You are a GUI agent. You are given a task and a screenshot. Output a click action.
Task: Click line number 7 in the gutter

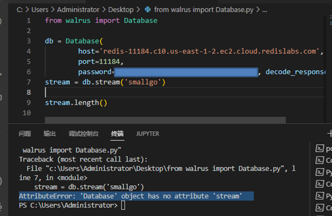pos(29,82)
